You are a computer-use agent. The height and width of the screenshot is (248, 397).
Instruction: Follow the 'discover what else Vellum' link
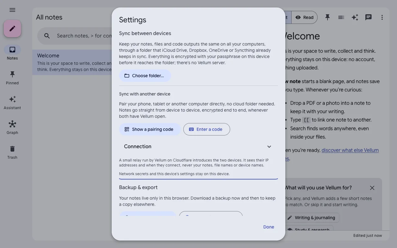pyautogui.click(x=350, y=150)
